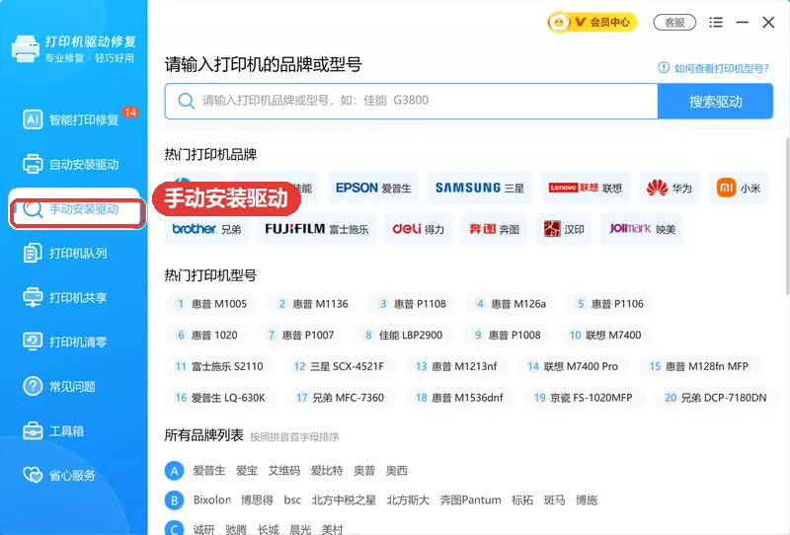
Task: Select the 华为 Huawei brand
Action: click(x=670, y=188)
